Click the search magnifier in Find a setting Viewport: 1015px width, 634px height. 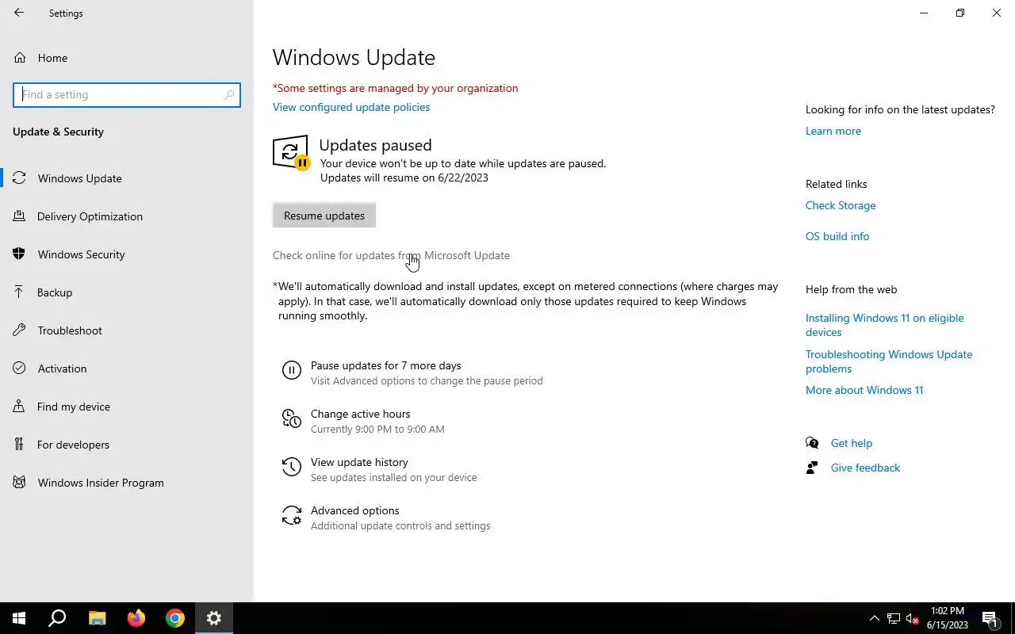click(229, 94)
